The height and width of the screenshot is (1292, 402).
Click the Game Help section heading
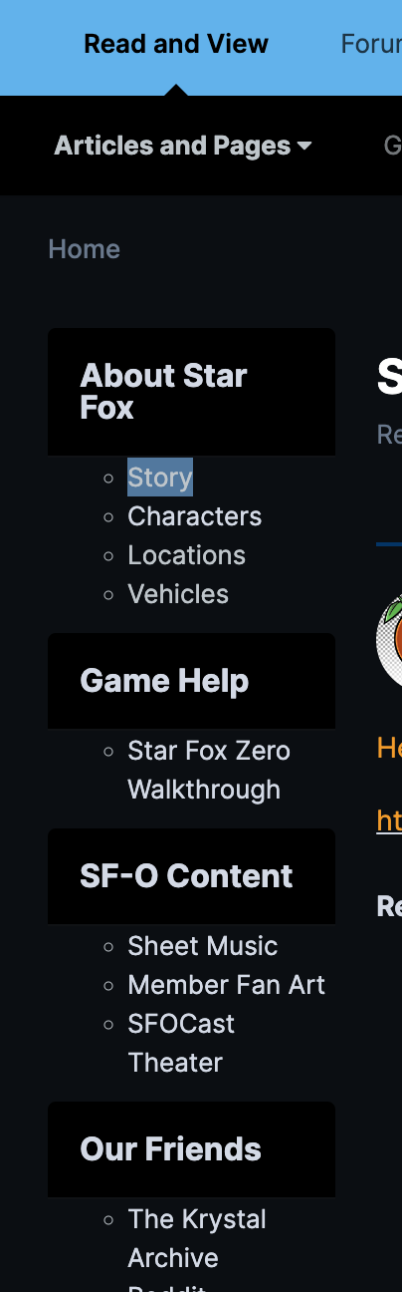(x=164, y=681)
